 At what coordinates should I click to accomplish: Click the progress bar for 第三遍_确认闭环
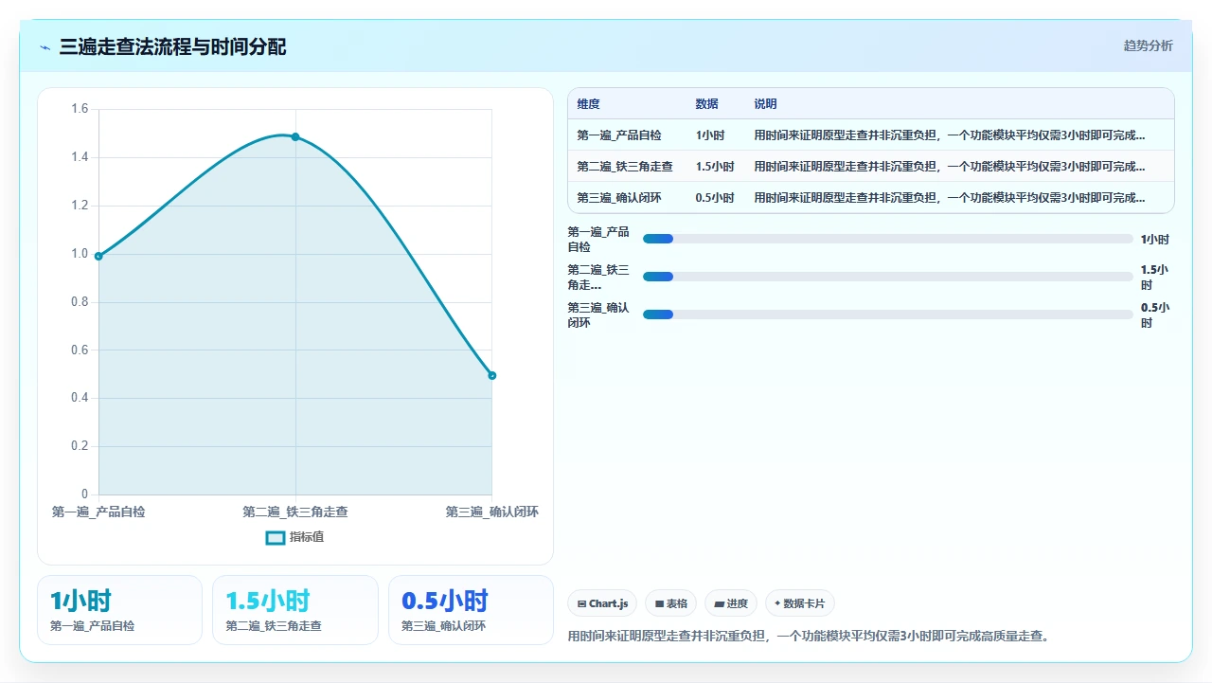tap(888, 315)
